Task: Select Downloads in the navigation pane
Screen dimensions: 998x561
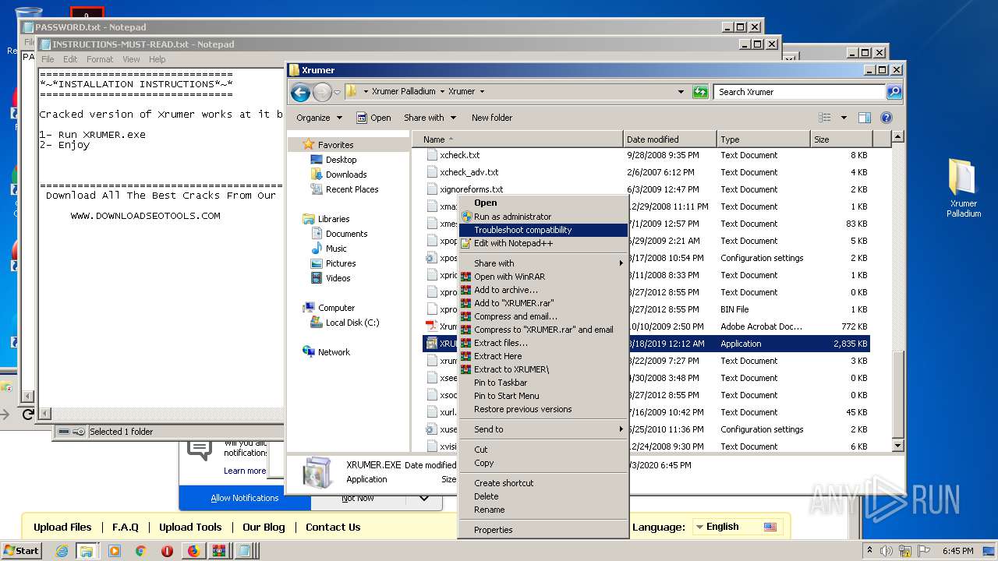Action: point(346,175)
